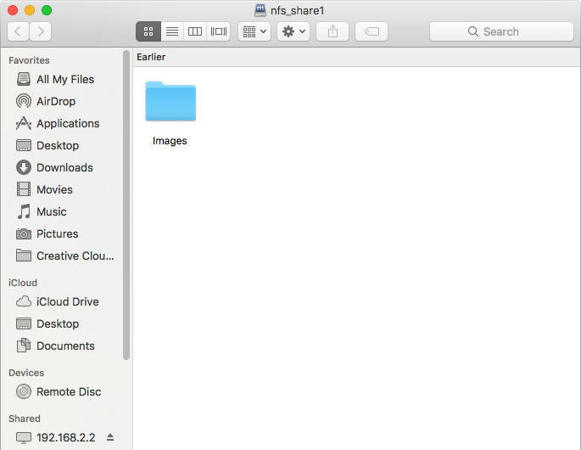Open the Action gear menu
581x450 pixels.
coord(293,31)
